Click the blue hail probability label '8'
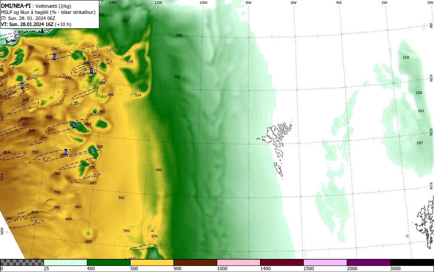This screenshot has width=434, height=272. tap(22, 86)
